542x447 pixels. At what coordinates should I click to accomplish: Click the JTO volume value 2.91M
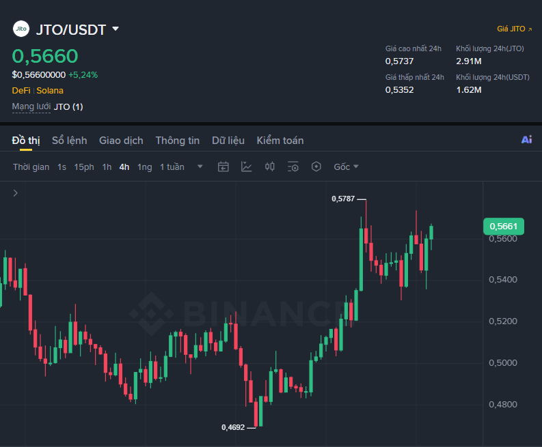pos(469,61)
